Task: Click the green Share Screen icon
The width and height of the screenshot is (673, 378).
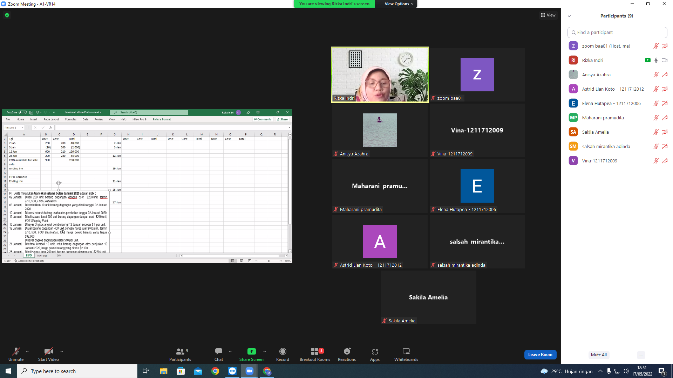Action: click(x=251, y=351)
